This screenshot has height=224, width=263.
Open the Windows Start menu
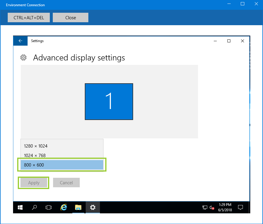click(x=20, y=207)
